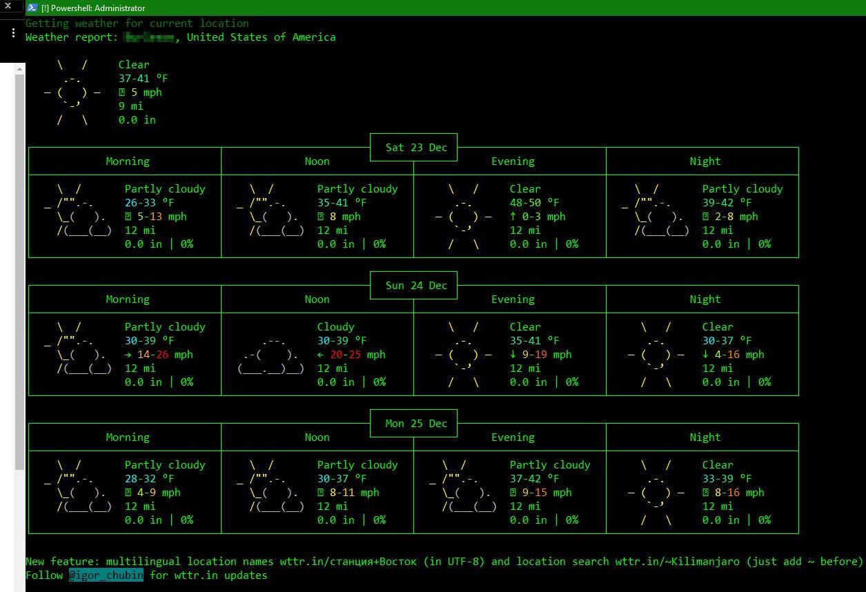Click the 'Night' header under Sat 23 Dec

(705, 161)
